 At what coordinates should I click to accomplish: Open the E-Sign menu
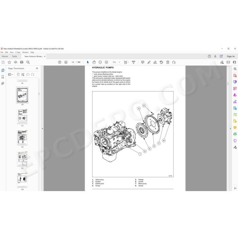tap(18, 52)
